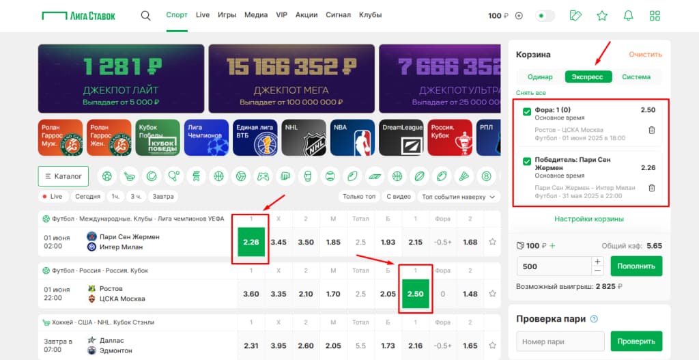
Task: Select the ice hockey sport icon
Action: [129, 176]
